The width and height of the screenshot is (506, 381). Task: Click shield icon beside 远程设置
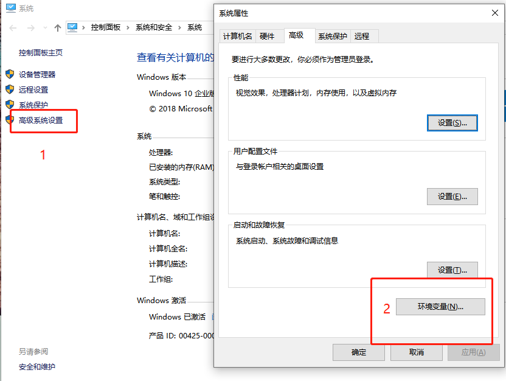coord(10,89)
